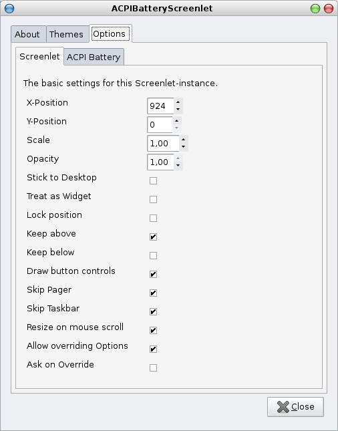Click inside the Opacity value field
Viewport: 338px width, 431px height.
tap(160, 162)
